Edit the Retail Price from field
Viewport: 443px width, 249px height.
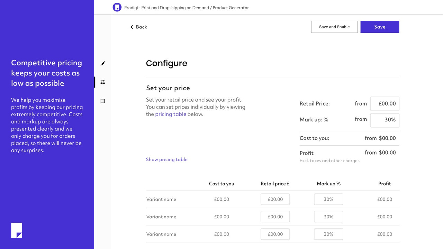(385, 103)
